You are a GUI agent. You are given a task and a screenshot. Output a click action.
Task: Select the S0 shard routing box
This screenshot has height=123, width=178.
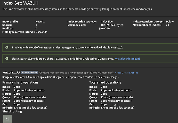click(x=7, y=118)
